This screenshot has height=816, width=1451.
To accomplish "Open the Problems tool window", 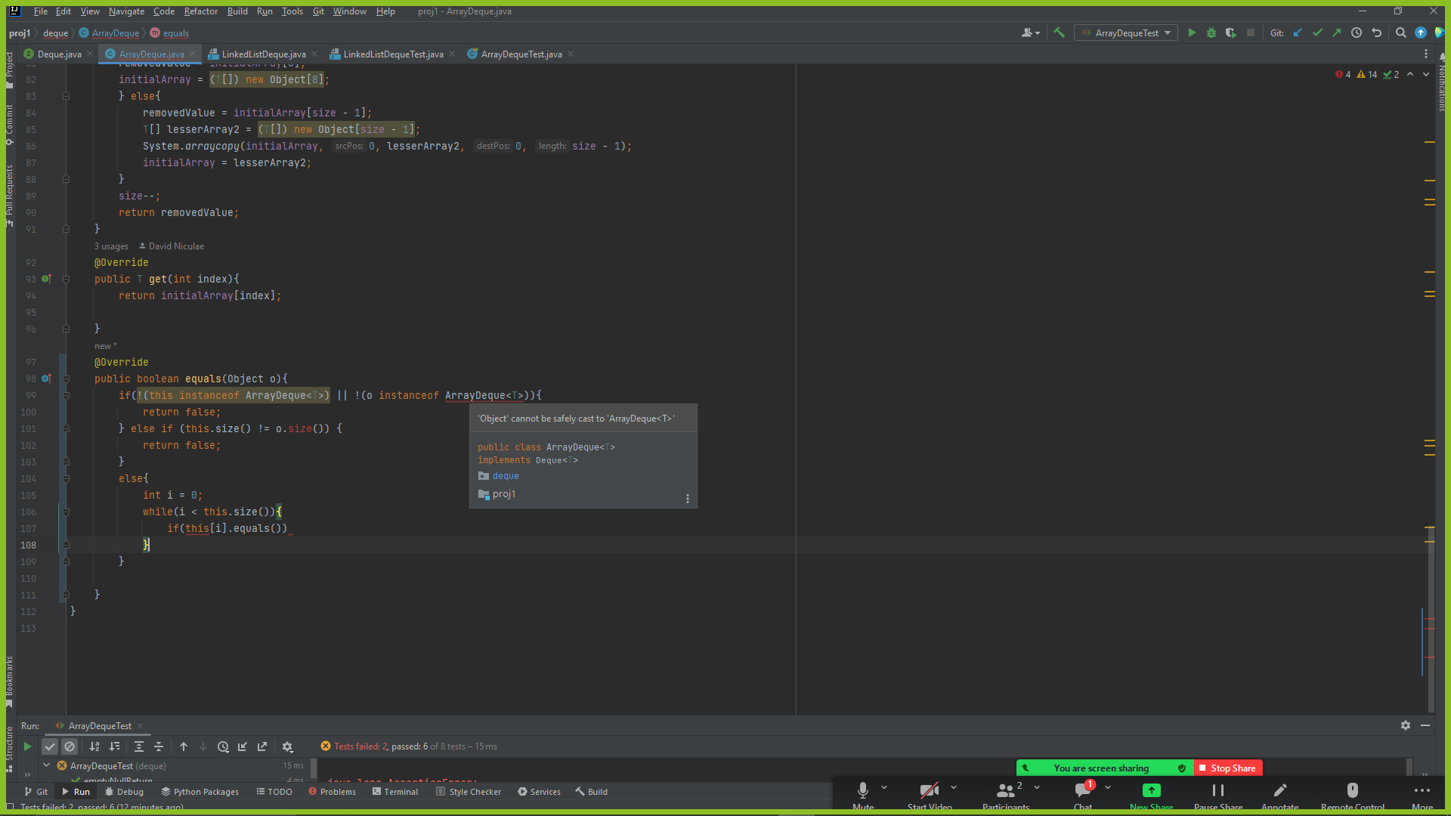I will pyautogui.click(x=332, y=792).
